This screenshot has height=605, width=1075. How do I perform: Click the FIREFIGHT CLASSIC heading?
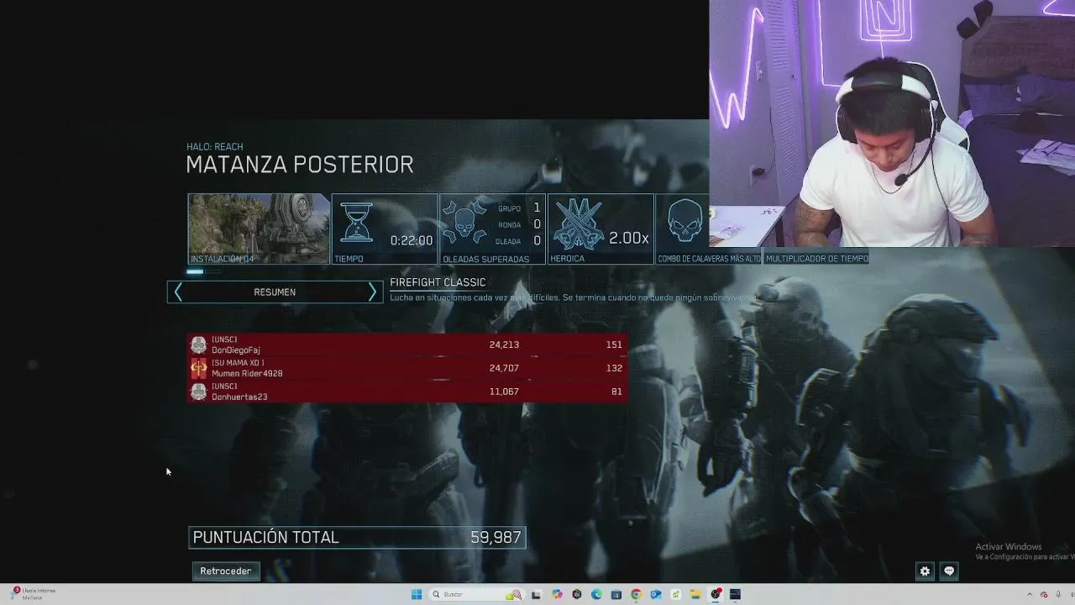click(x=438, y=282)
